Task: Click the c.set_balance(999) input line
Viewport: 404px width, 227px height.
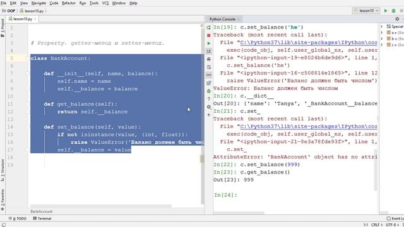Action: [x=270, y=165]
